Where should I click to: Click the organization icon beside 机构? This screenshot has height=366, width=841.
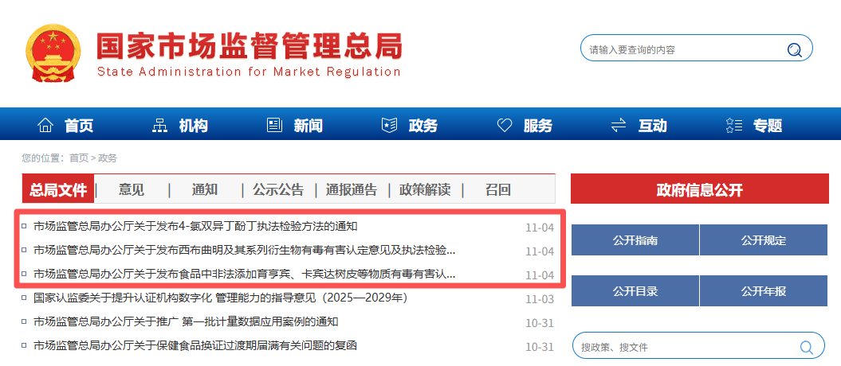pyautogui.click(x=159, y=126)
